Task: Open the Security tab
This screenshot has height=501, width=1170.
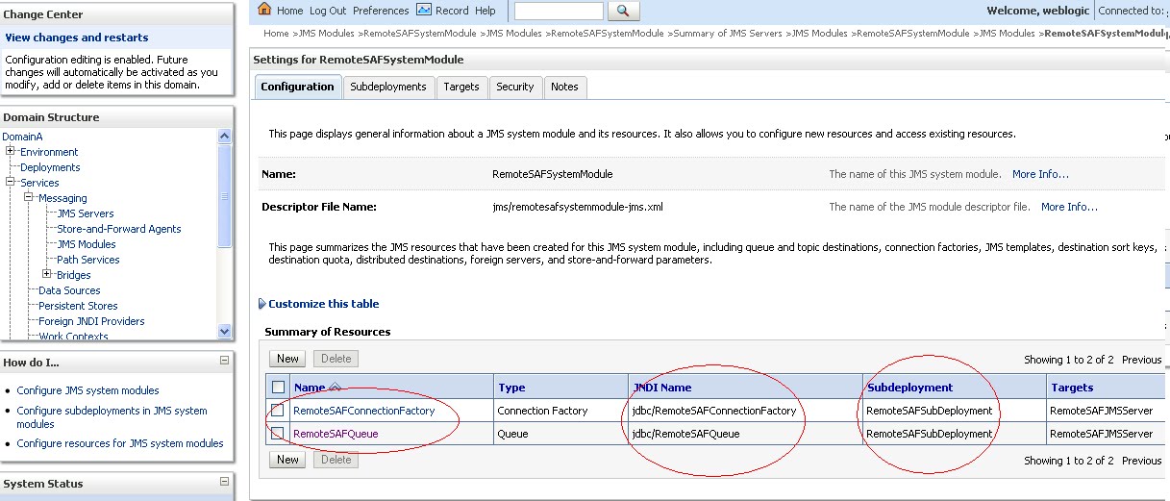Action: [514, 87]
